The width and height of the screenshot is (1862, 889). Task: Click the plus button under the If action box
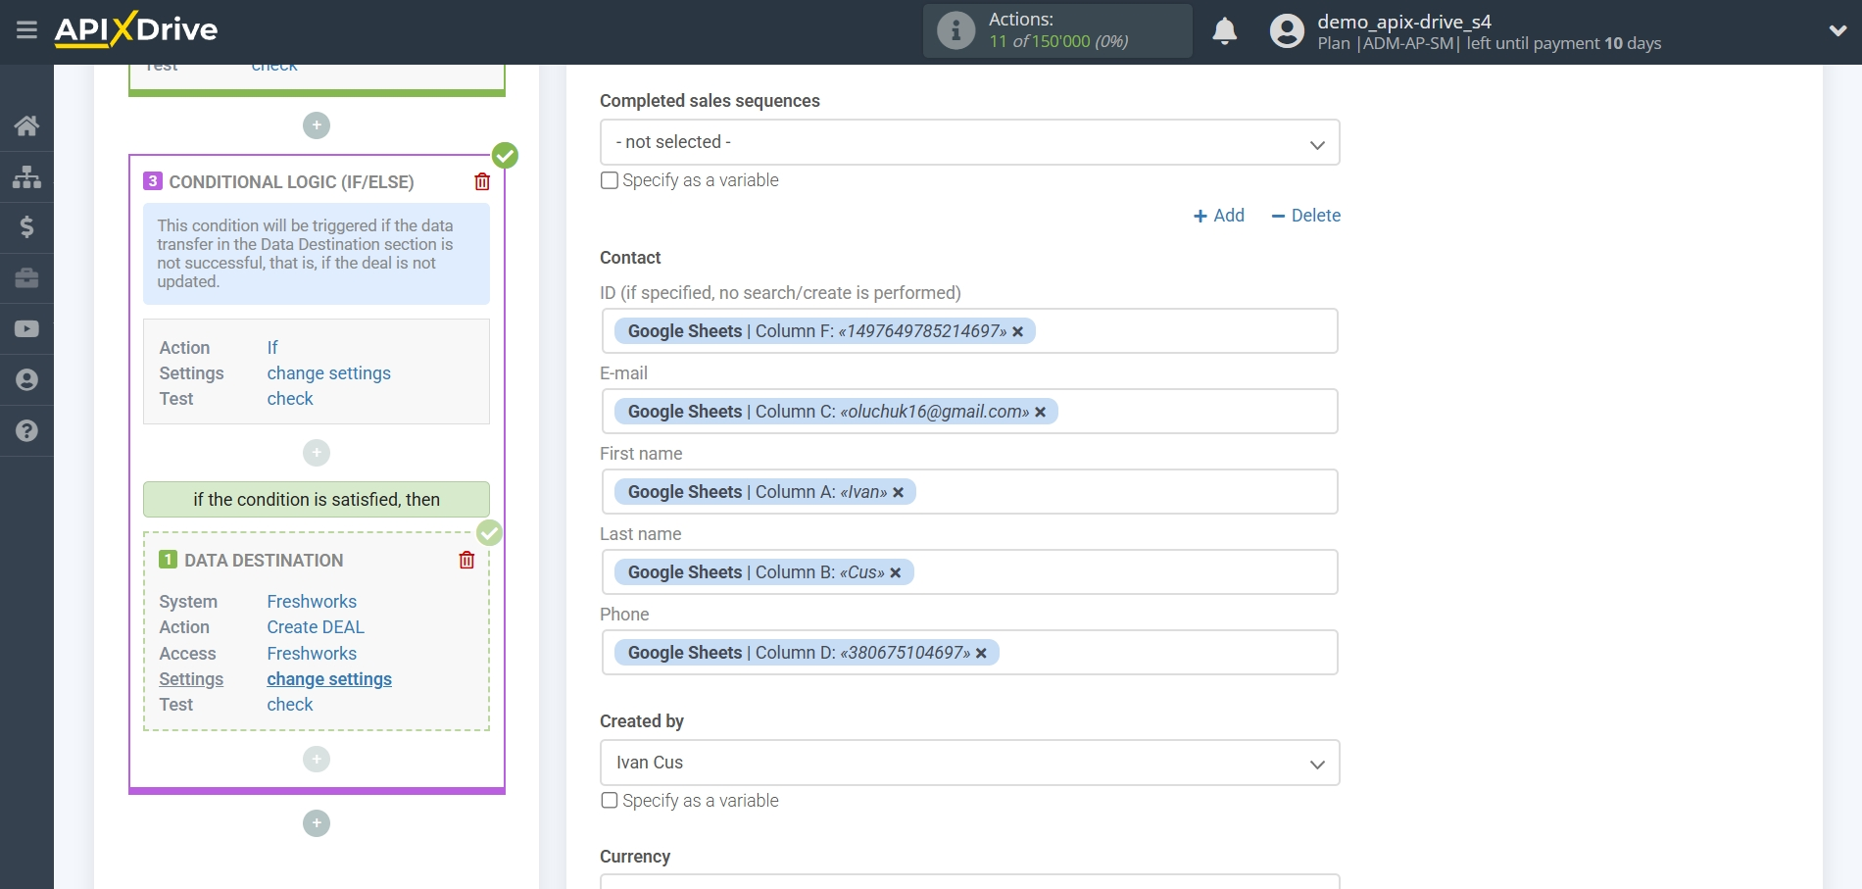coord(317,453)
